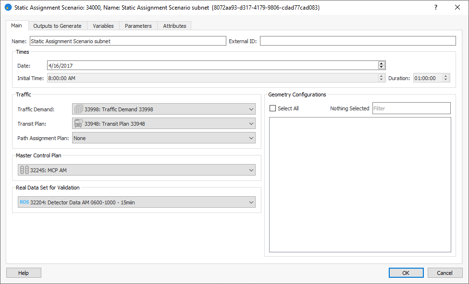This screenshot has width=469, height=284.
Task: Click the Geometry Configurations Filter field
Action: (x=411, y=108)
